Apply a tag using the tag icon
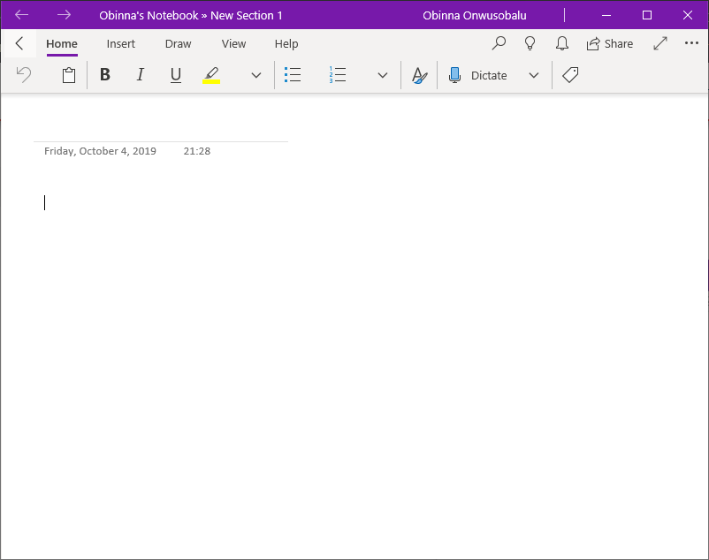The height and width of the screenshot is (560, 709). [x=569, y=75]
